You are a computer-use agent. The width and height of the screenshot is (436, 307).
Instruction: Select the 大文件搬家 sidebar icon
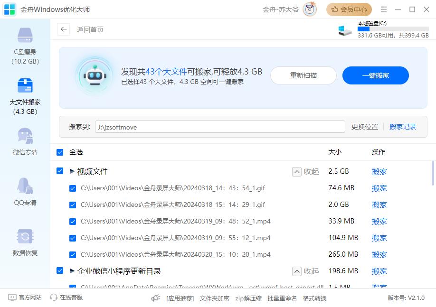pos(25,86)
